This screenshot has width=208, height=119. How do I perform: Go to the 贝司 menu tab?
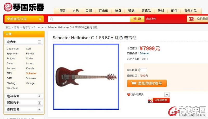click(89, 11)
